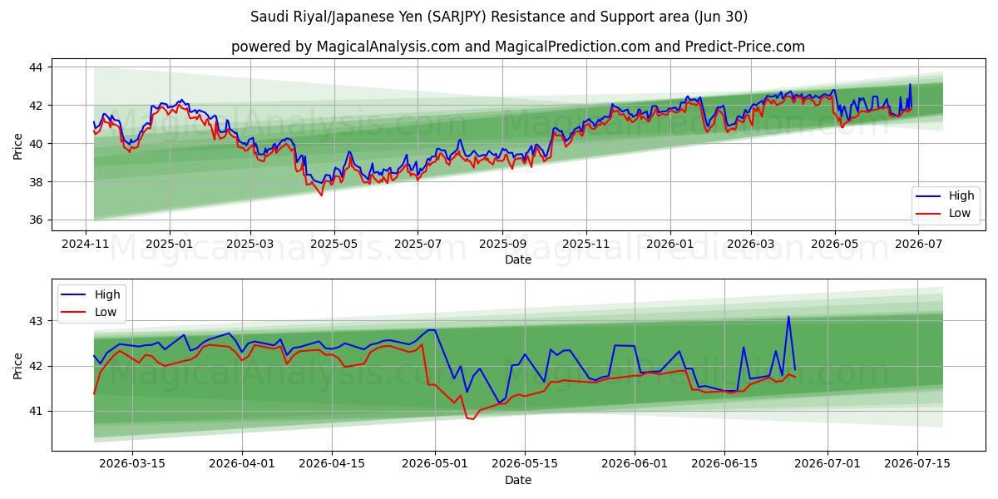The height and width of the screenshot is (499, 998).
Task: Click the 2026-07 tick label
Action: point(918,243)
